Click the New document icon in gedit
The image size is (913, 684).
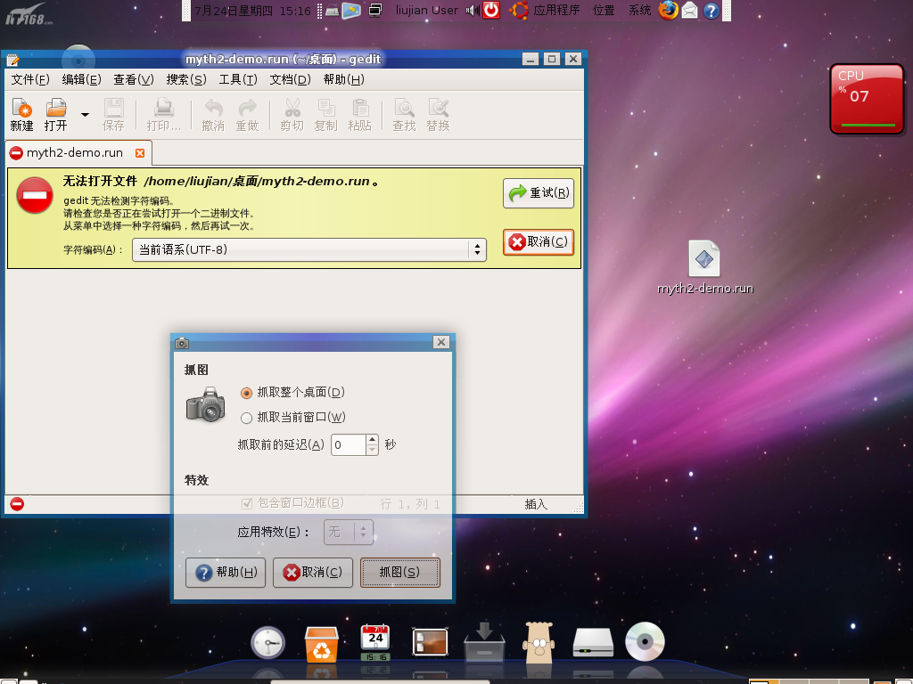(21, 115)
